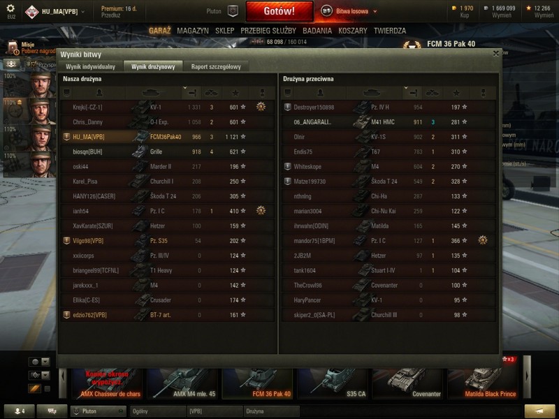Sort our team by damage column icon

[192, 93]
